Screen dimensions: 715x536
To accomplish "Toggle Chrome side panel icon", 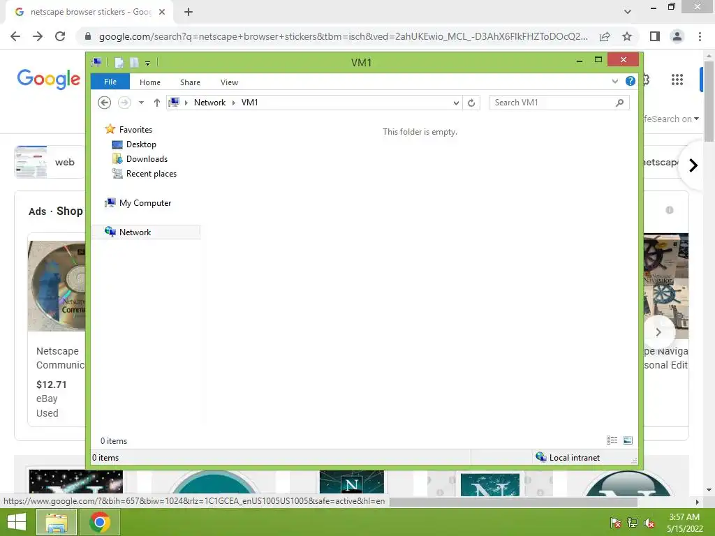I will (x=655, y=36).
